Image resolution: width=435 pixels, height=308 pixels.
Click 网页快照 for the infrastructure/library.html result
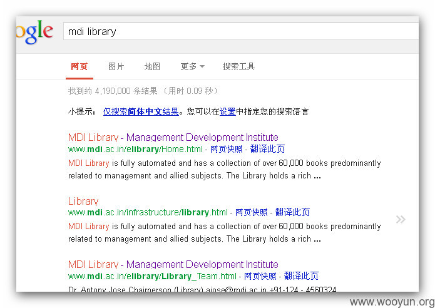[x=252, y=212]
